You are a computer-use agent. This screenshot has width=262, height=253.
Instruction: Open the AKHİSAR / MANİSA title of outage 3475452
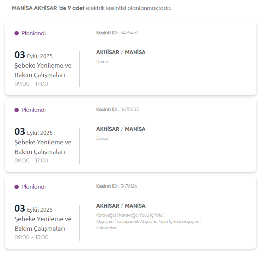pyautogui.click(x=121, y=52)
